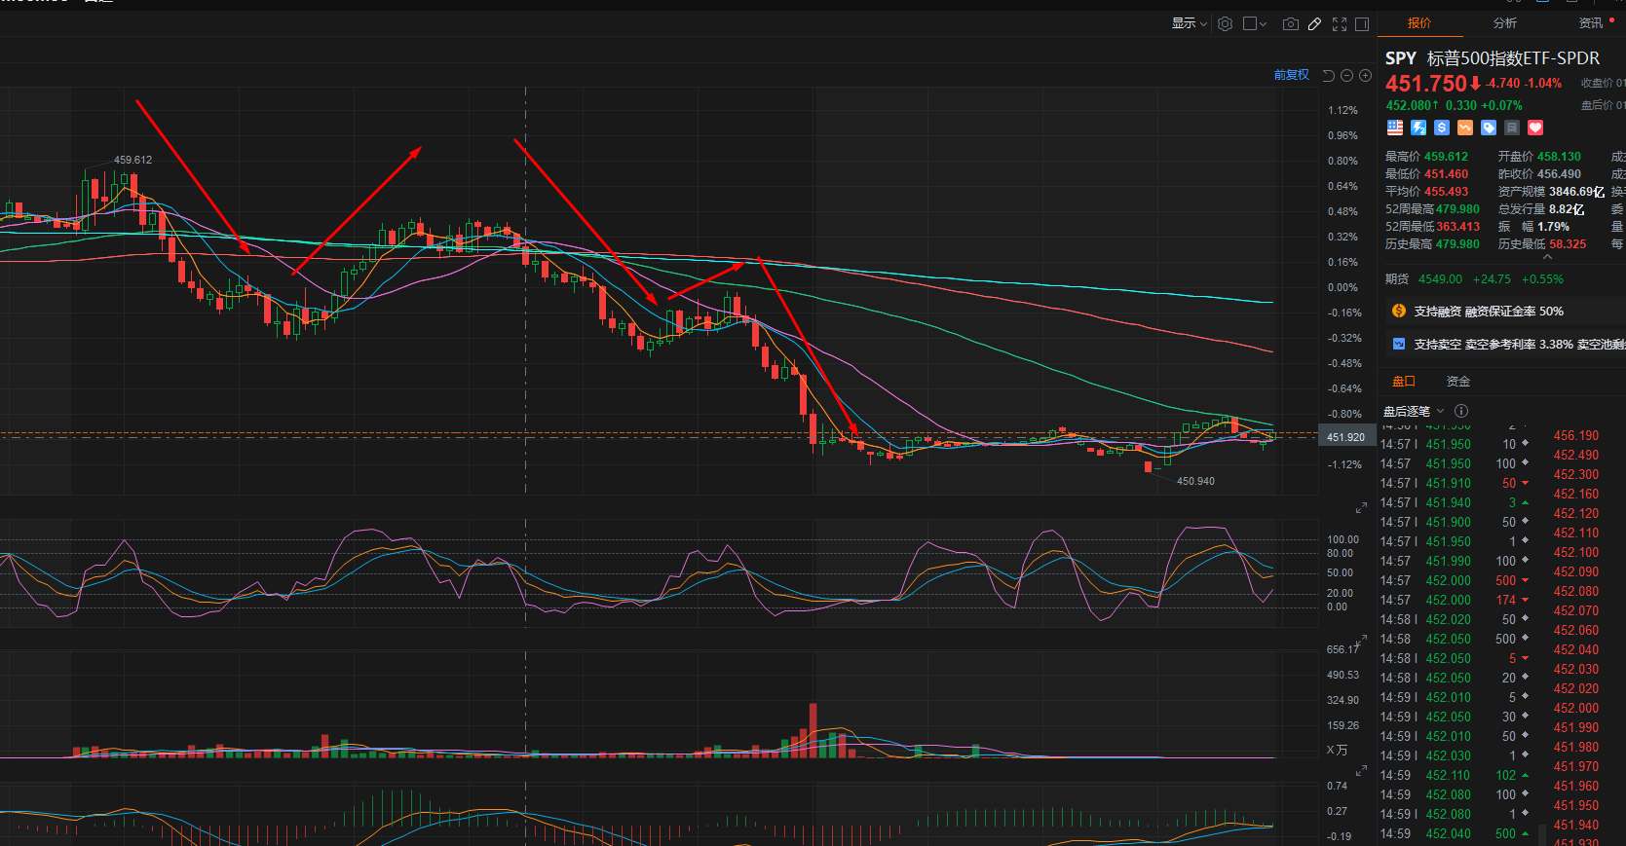Click the 总发行量 8.82亿 value
The height and width of the screenshot is (846, 1626).
pyautogui.click(x=1567, y=209)
